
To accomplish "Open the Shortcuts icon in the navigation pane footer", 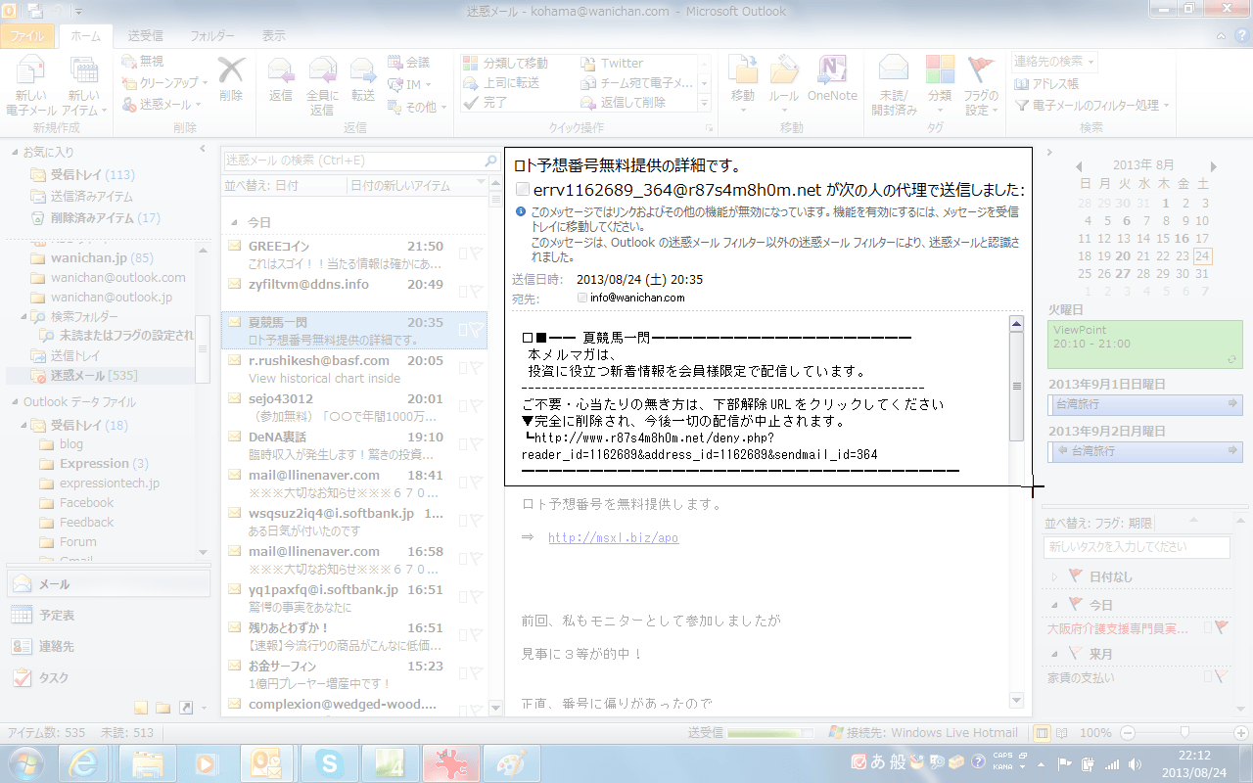I will point(184,708).
